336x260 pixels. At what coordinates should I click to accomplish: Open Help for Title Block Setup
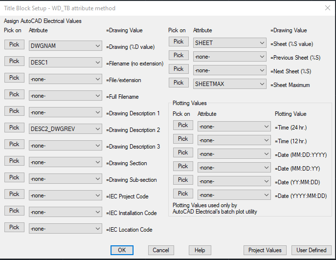click(x=200, y=250)
